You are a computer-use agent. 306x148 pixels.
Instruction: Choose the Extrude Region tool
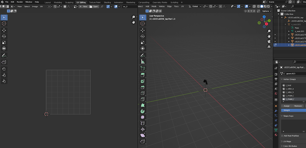coord(143,75)
